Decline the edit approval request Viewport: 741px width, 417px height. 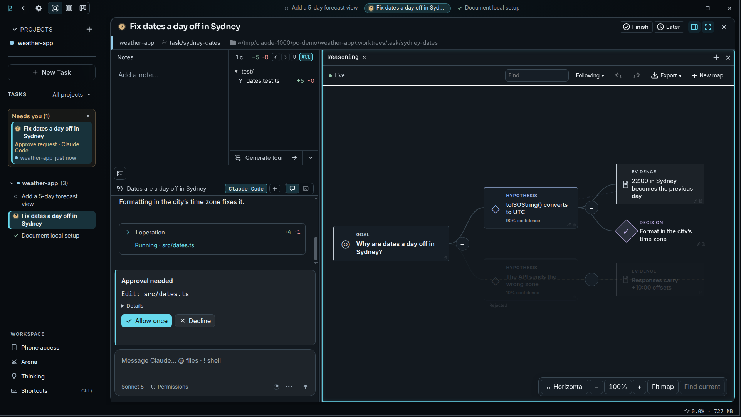[x=195, y=321]
